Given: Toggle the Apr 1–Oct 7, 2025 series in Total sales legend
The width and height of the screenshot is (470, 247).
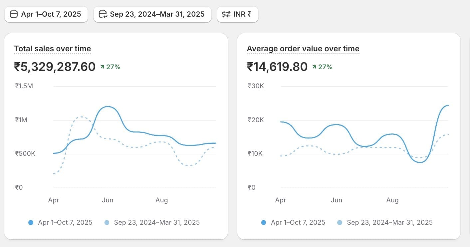Looking at the screenshot, I should [65, 223].
